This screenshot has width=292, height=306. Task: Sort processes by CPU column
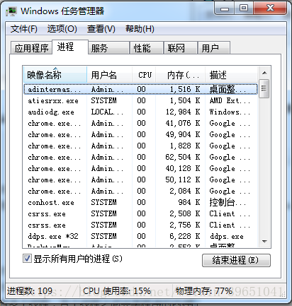click(x=144, y=75)
